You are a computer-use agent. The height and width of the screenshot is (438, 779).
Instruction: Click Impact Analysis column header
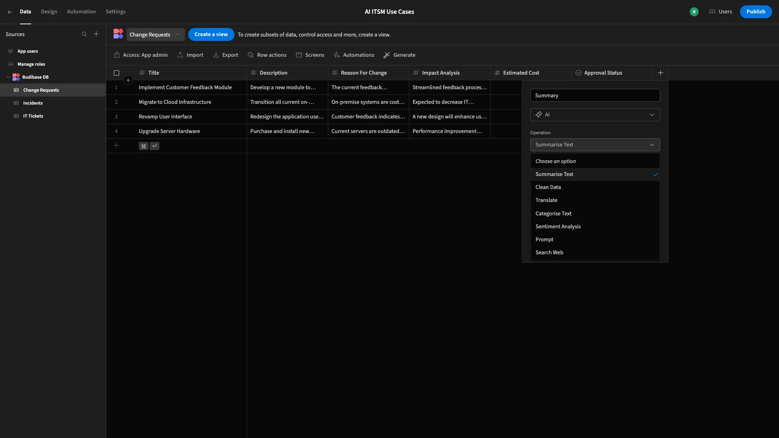coord(450,73)
